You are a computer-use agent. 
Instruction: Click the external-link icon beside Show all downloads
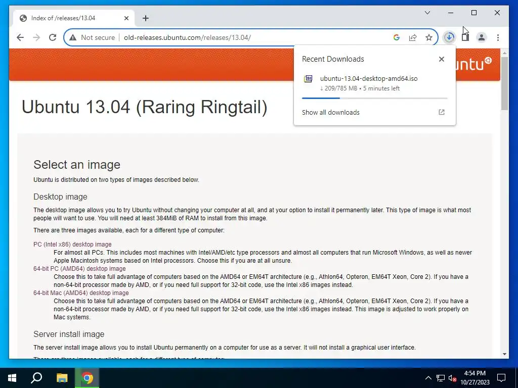tap(441, 112)
